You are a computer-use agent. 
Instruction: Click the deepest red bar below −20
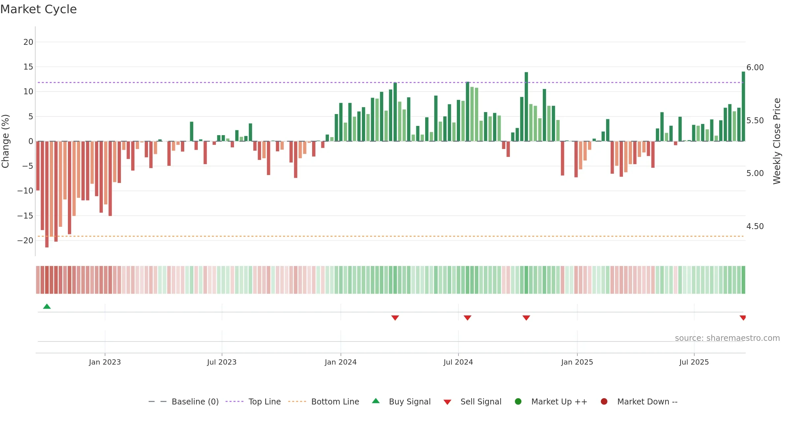[x=47, y=194]
